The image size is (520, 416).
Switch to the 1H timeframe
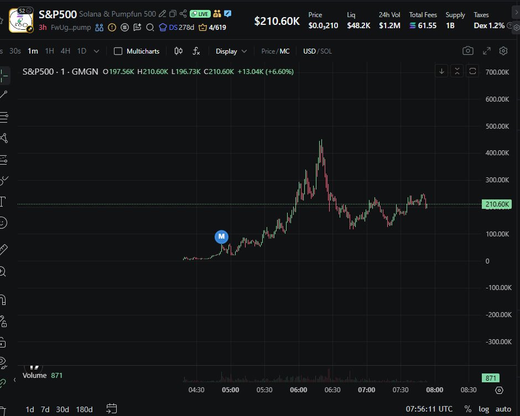click(49, 51)
